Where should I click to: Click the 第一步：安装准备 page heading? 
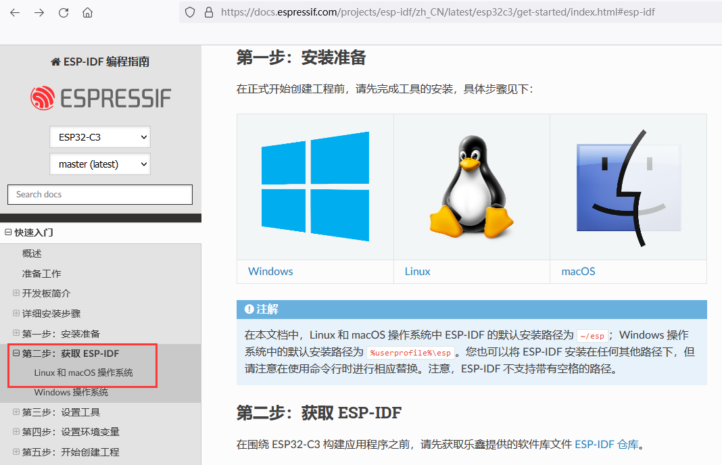point(301,58)
